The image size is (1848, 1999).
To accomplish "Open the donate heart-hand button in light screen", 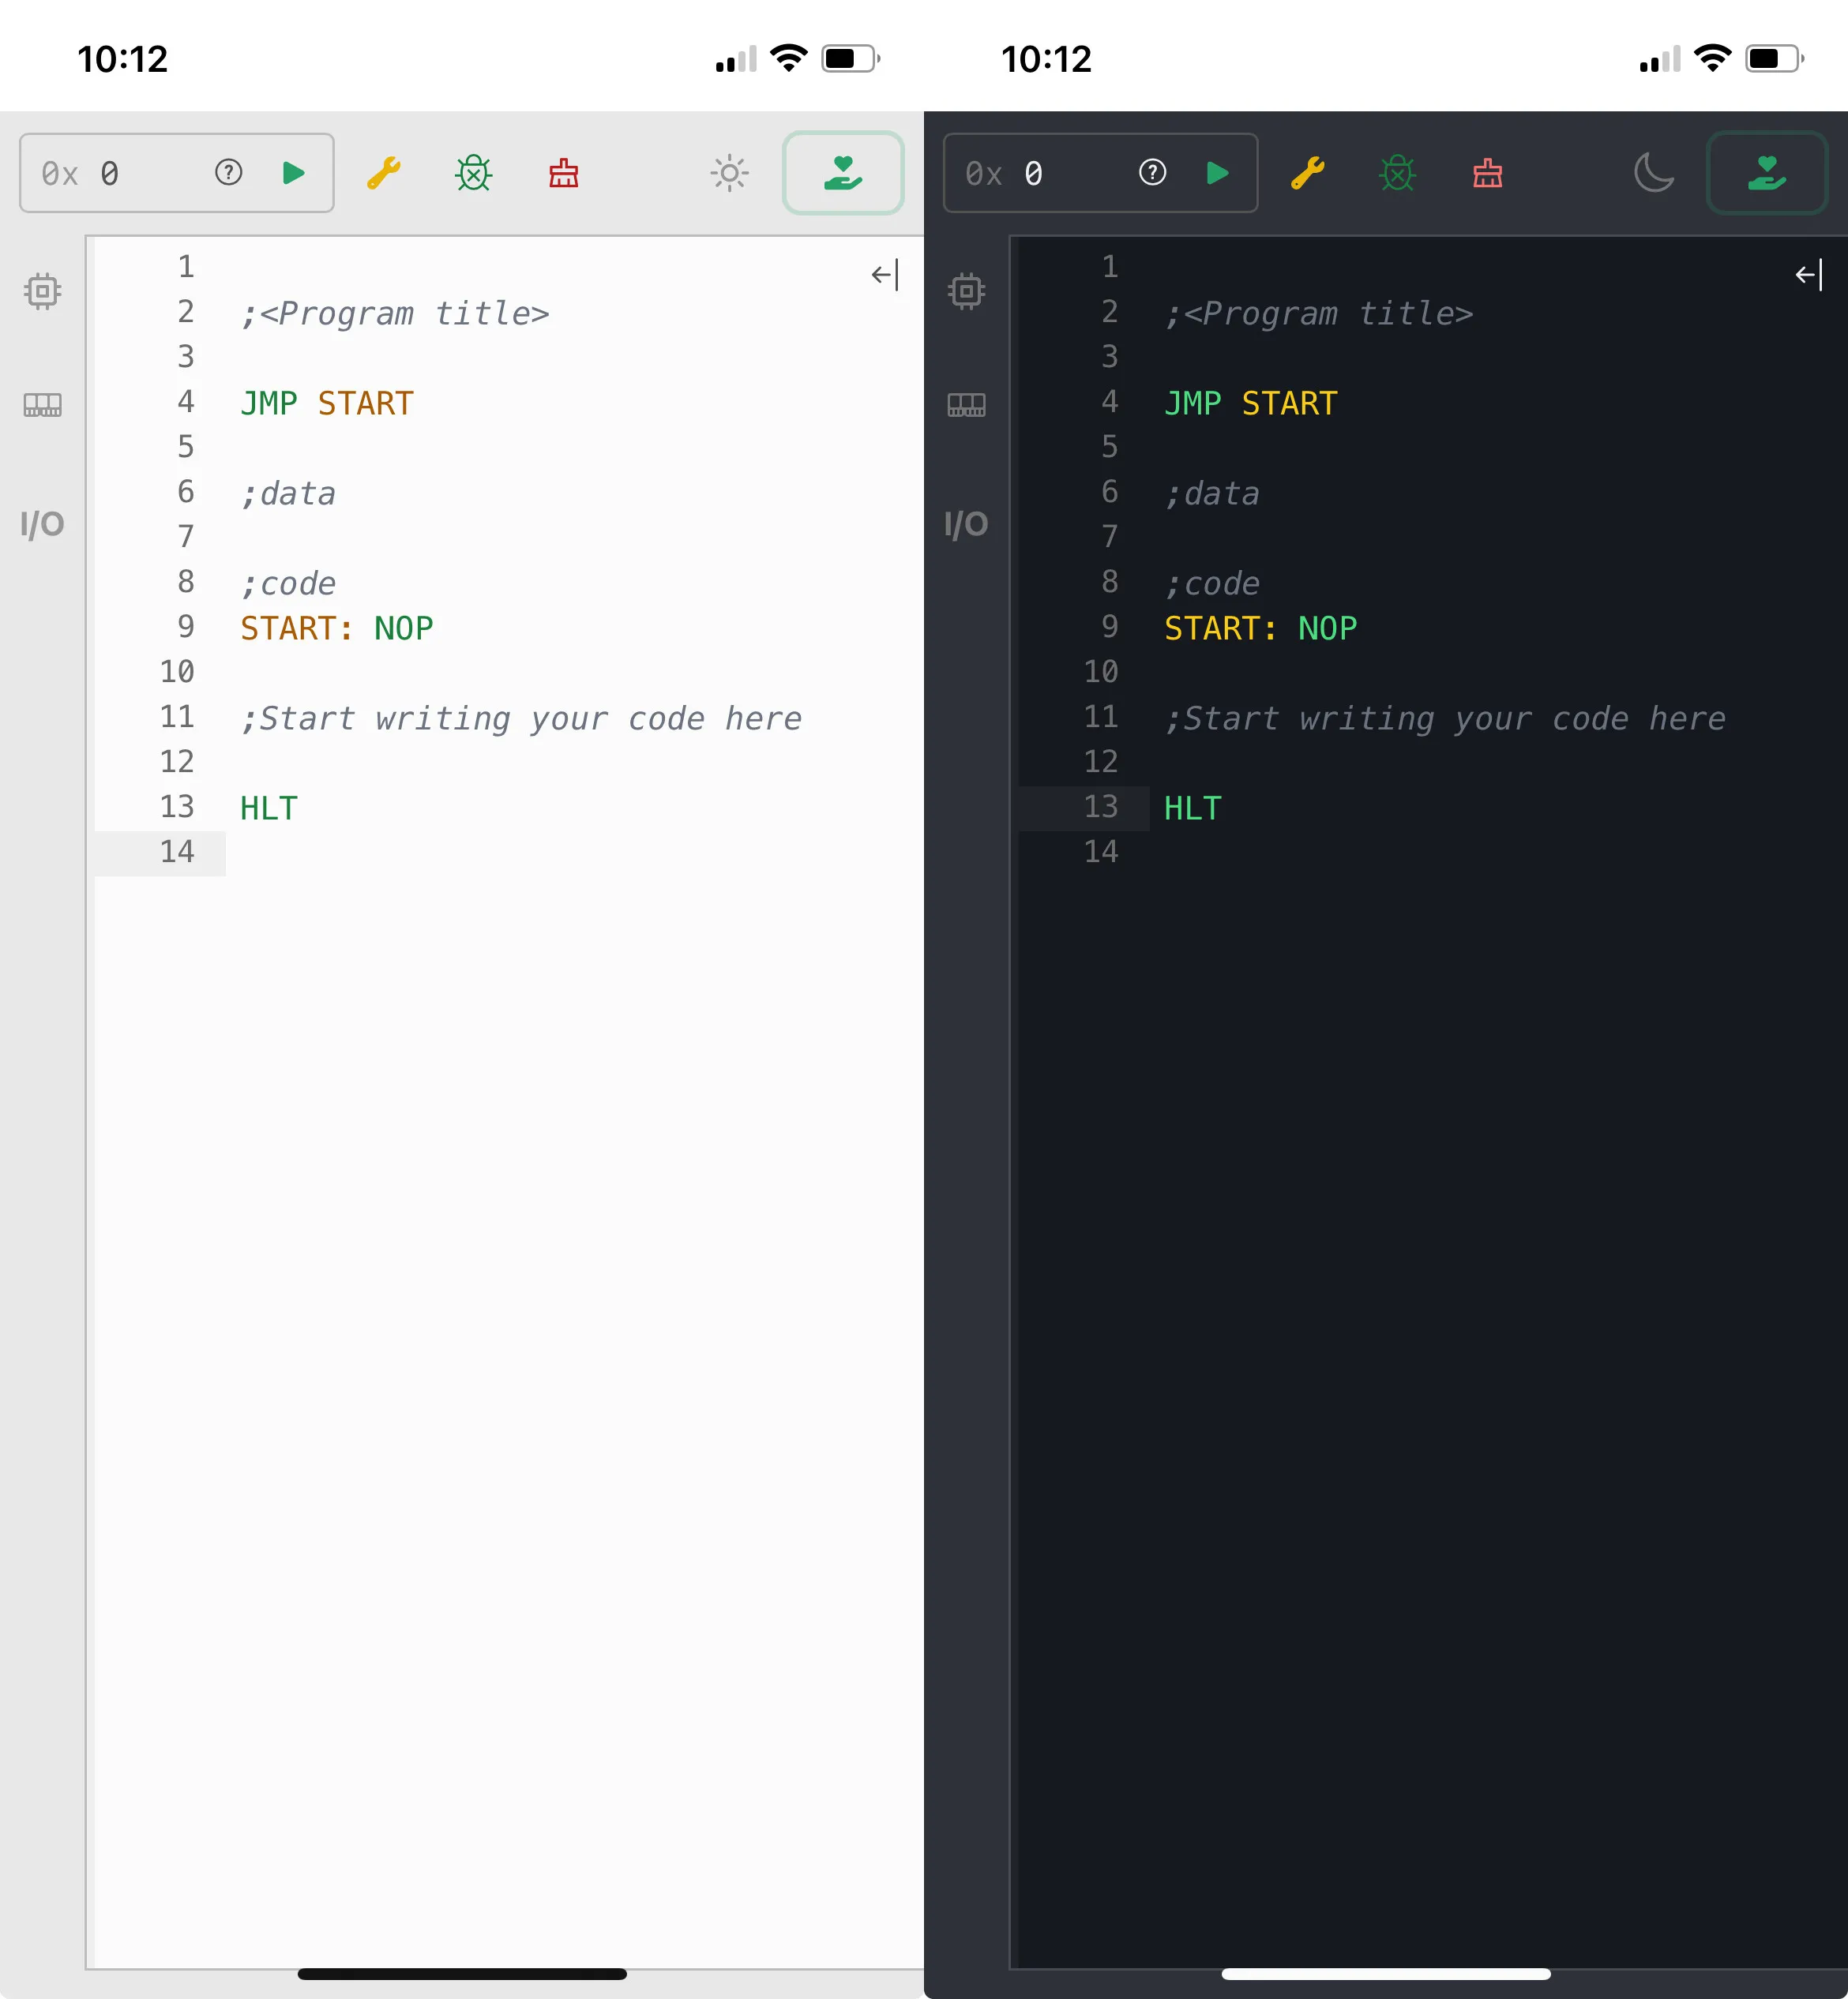I will point(843,173).
